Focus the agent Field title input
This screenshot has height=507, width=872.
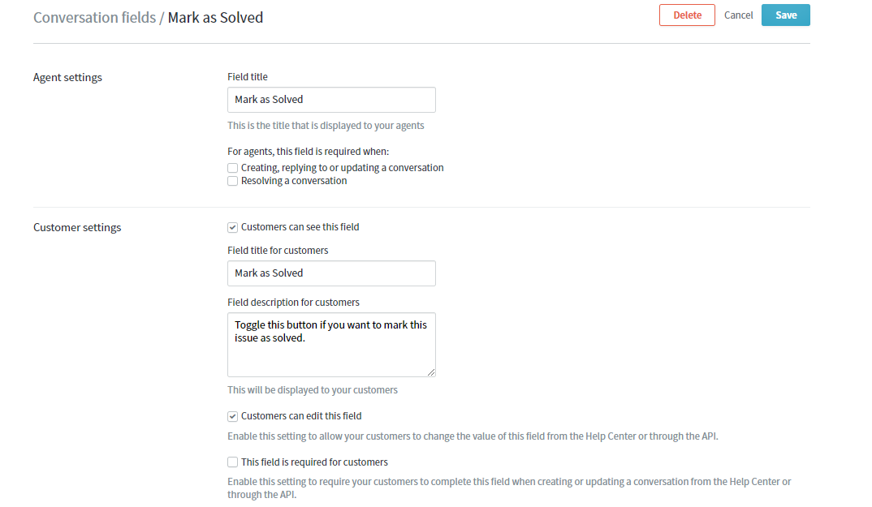click(x=331, y=100)
